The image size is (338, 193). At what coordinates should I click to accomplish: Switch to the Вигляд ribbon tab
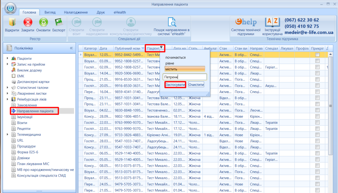coord(50,12)
